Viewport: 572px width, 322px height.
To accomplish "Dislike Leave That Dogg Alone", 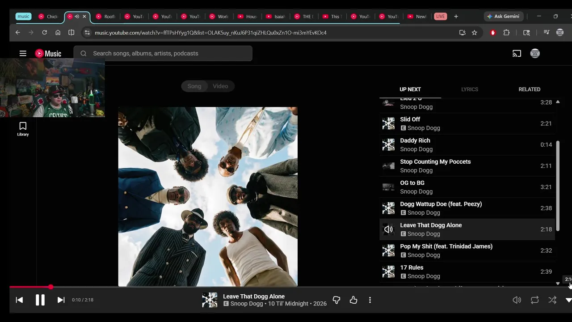I will pos(336,300).
